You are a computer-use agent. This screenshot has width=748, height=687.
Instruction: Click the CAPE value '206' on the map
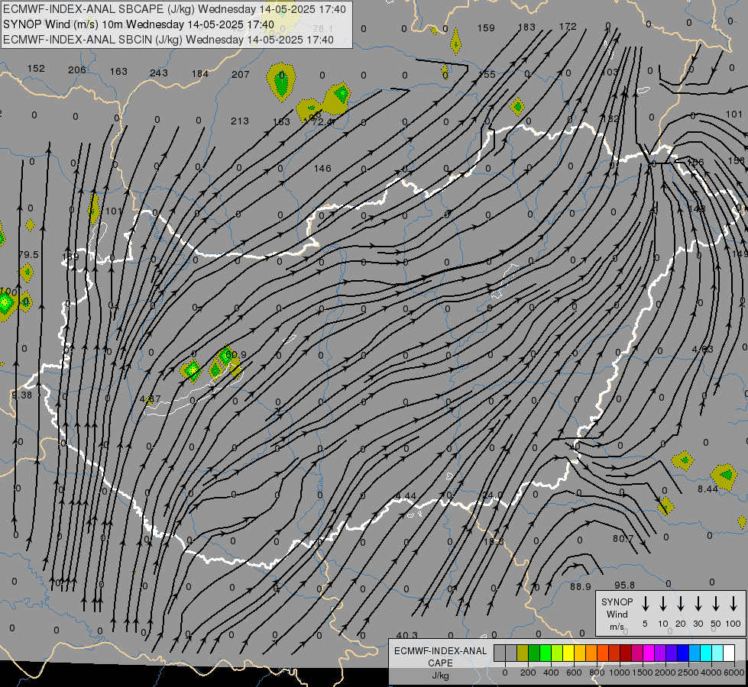pyautogui.click(x=77, y=70)
